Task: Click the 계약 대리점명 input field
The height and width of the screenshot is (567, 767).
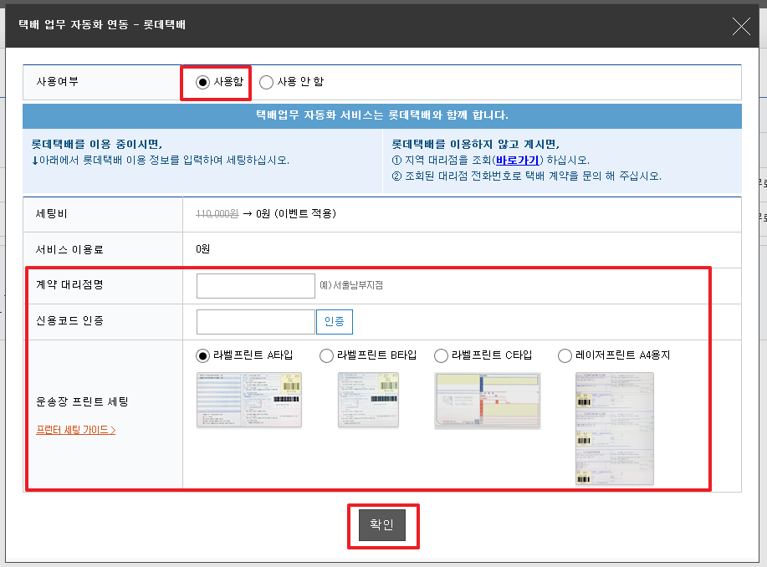Action: click(x=255, y=286)
